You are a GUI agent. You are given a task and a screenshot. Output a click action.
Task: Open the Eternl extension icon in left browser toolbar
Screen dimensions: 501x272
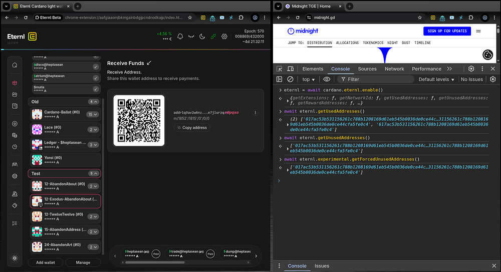tap(203, 17)
